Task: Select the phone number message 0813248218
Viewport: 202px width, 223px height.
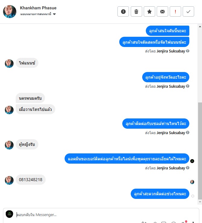Action: [30, 180]
